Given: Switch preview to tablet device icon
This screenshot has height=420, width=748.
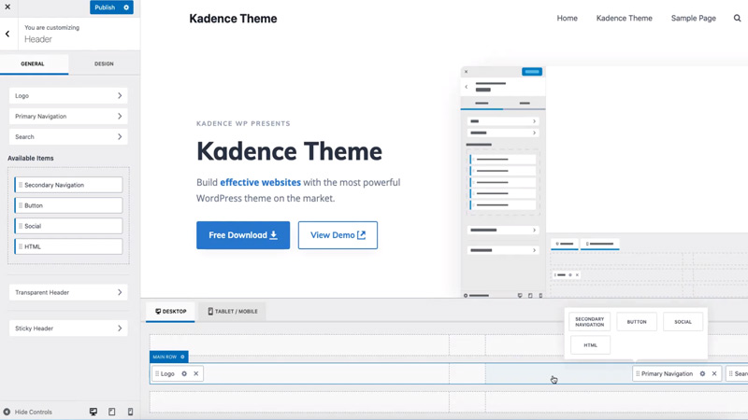Looking at the screenshot, I should pyautogui.click(x=111, y=412).
